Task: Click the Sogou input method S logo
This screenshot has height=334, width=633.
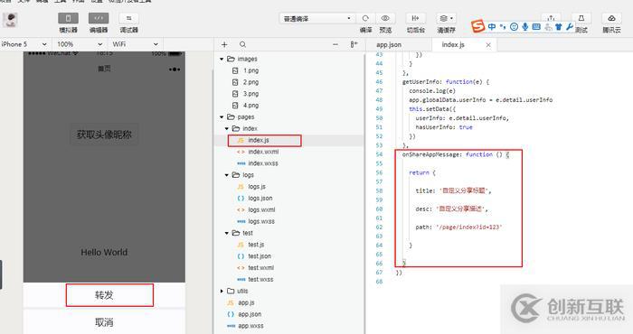Action: click(478, 26)
